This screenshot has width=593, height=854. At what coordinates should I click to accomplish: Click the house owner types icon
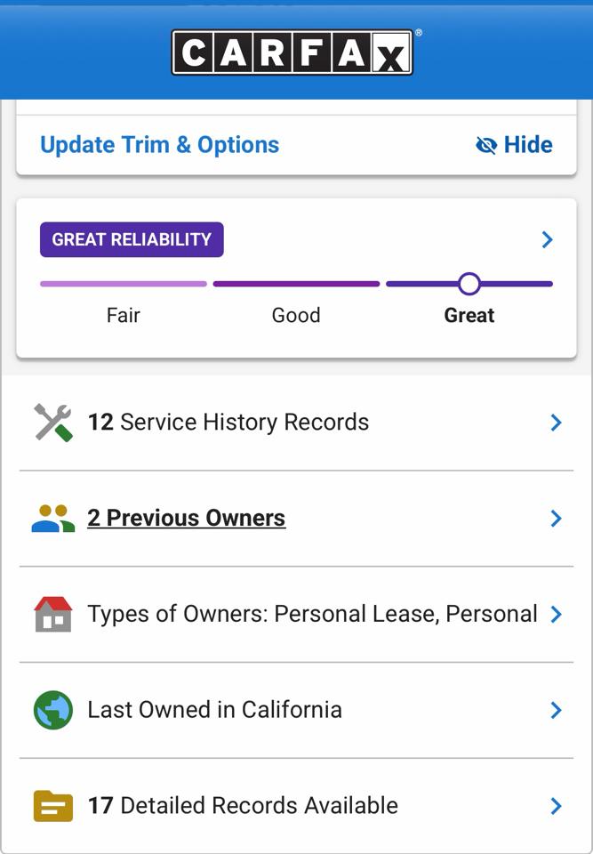52,614
